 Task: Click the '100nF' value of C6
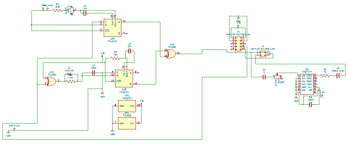[311, 100]
